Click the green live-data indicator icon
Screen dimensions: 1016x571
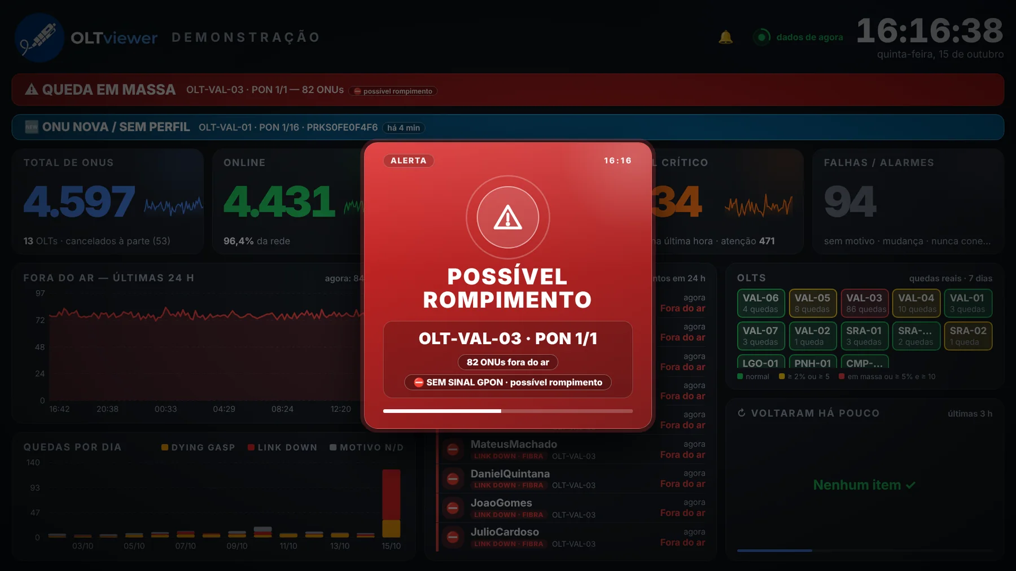pyautogui.click(x=761, y=37)
